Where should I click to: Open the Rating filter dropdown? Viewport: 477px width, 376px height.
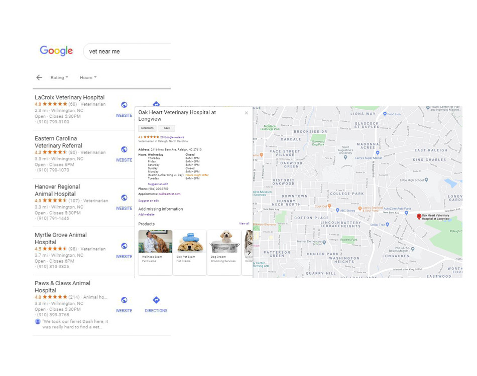(x=59, y=77)
